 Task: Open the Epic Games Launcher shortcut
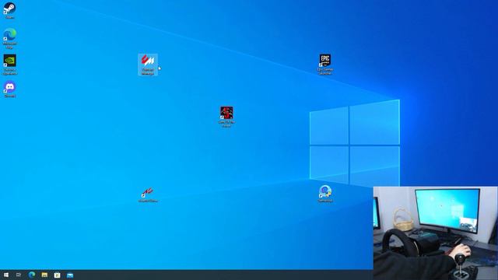point(325,65)
